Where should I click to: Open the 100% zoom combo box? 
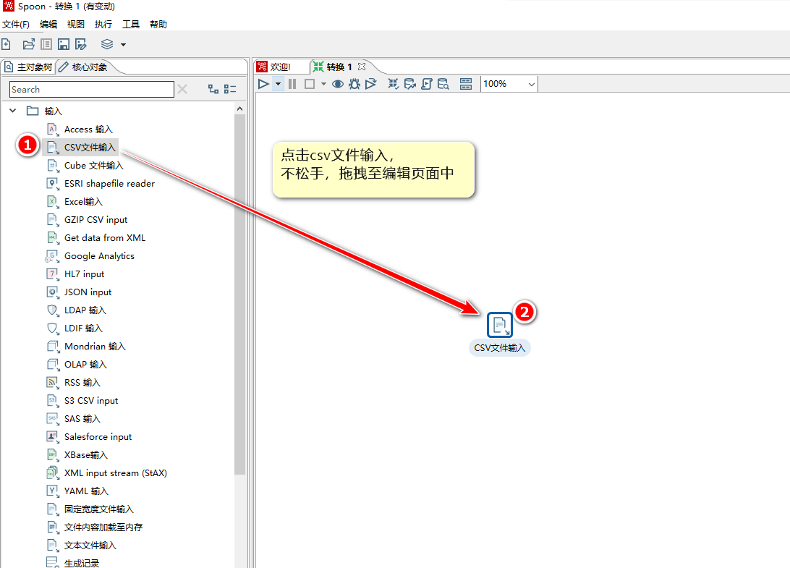click(x=509, y=84)
